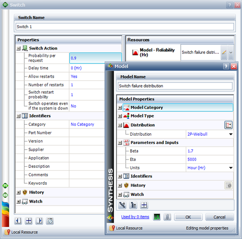The height and width of the screenshot is (239, 242).
Task: Click the Used by 0 items link
Action: [x=135, y=217]
